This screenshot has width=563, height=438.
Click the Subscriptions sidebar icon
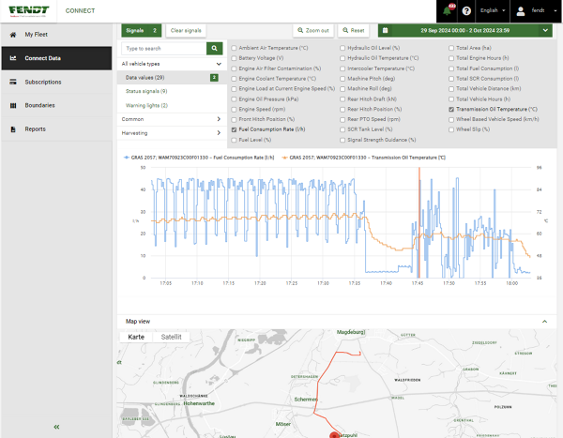pos(12,82)
